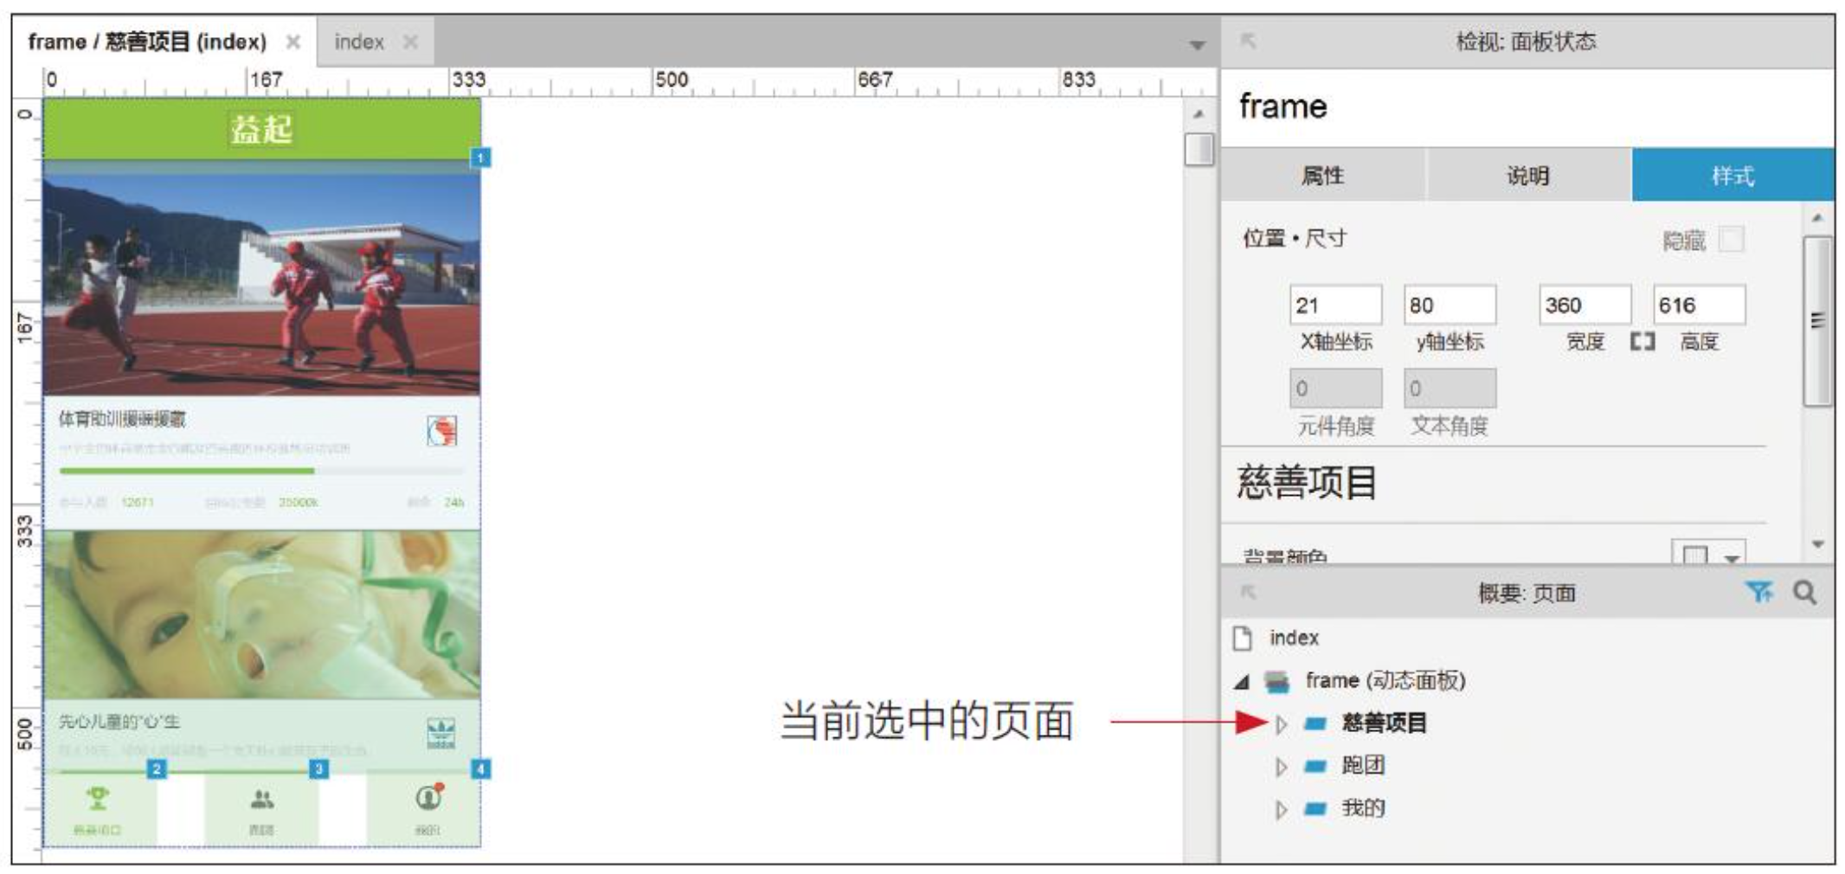Click interaction marker 4 on canvas
Image resolution: width=1845 pixels, height=874 pixels.
point(481,768)
